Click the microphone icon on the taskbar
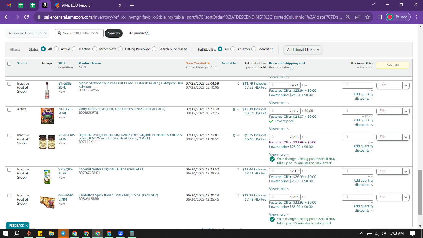Screen dimensions: 423x238 (x=28, y=233)
